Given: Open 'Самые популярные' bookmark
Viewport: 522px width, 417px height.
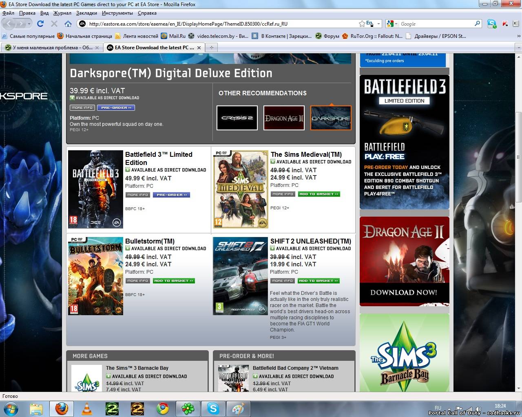Looking at the screenshot, I should coord(28,36).
